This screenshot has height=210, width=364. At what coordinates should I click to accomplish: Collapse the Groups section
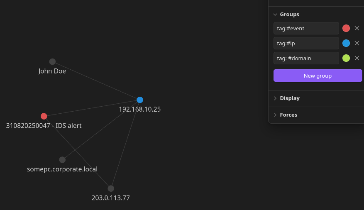point(275,15)
